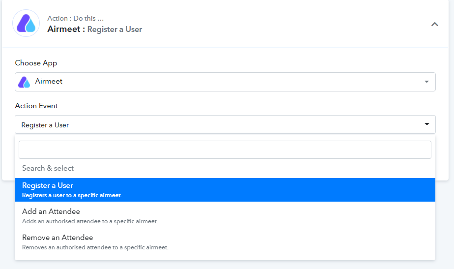
Task: Toggle the Action Event dropdown arrow
Action: (427, 124)
